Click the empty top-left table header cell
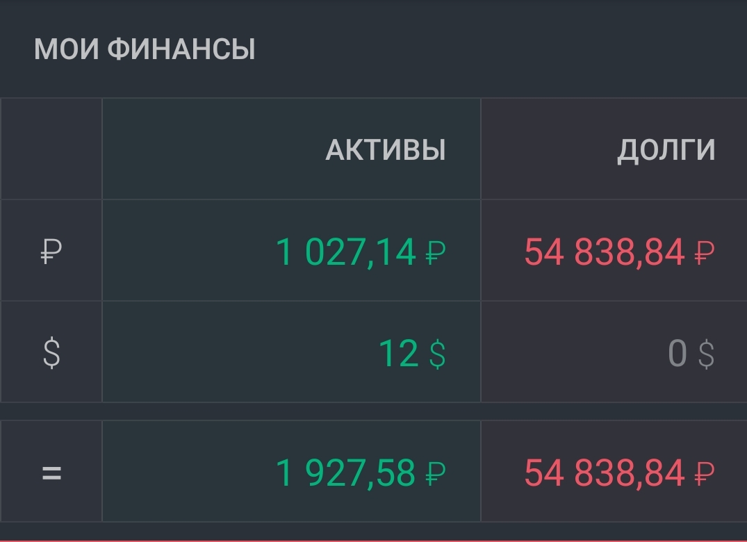This screenshot has height=542, width=747. point(51,149)
